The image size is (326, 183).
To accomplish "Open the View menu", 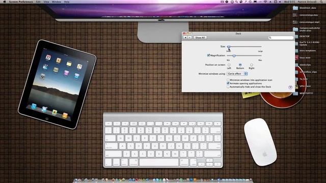I will click(x=46, y=2).
